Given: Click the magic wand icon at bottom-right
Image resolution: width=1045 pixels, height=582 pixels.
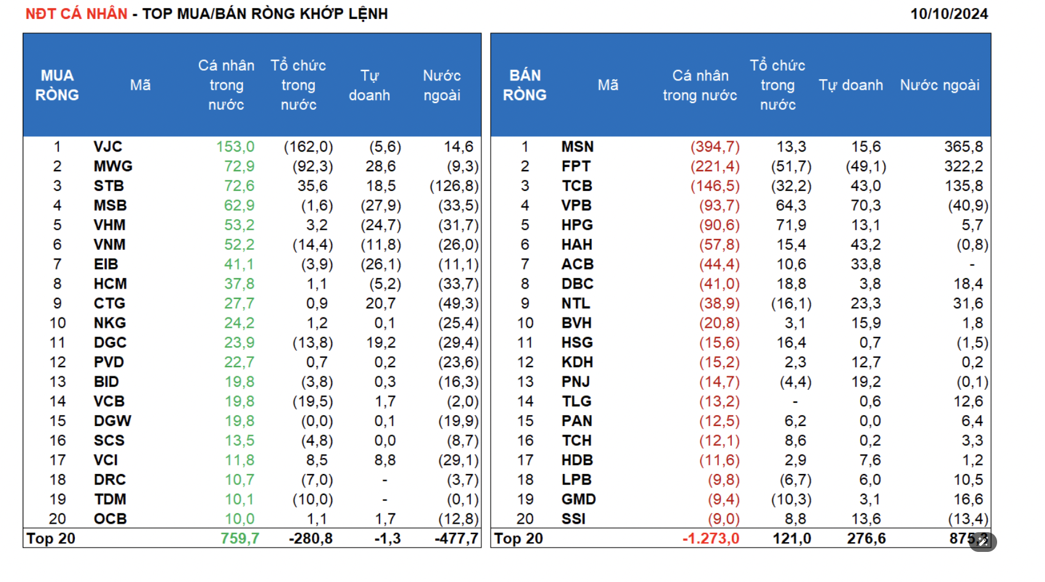Looking at the screenshot, I should pos(982,541).
